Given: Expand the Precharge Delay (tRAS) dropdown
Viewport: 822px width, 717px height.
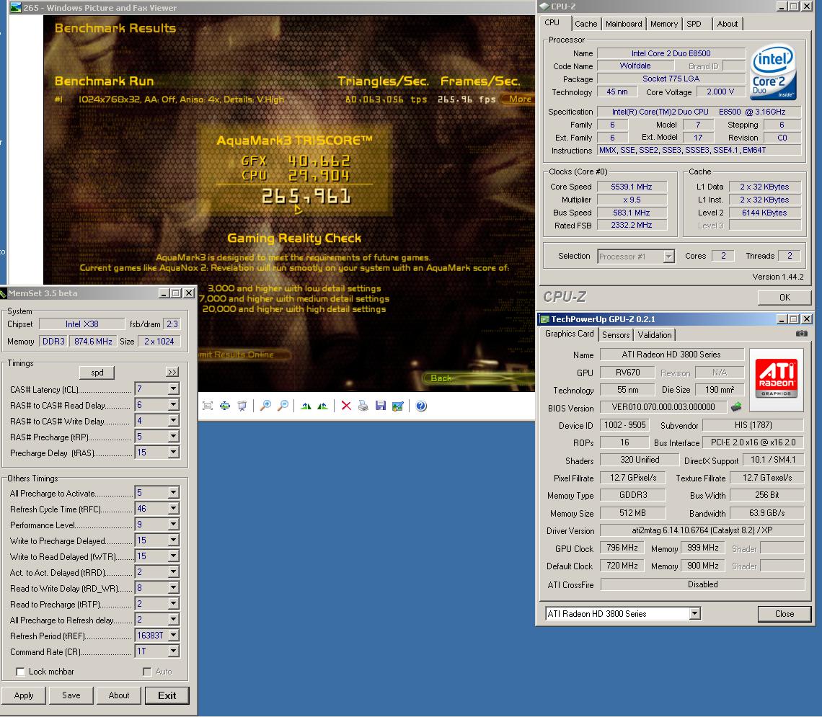Looking at the screenshot, I should coord(174,452).
